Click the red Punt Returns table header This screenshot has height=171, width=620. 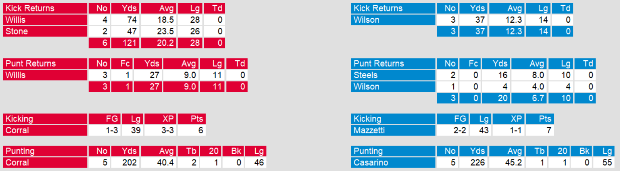point(45,64)
